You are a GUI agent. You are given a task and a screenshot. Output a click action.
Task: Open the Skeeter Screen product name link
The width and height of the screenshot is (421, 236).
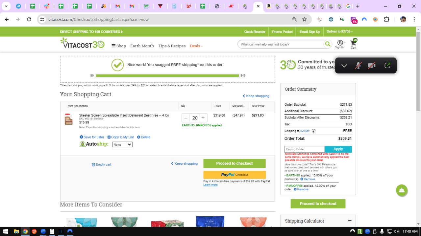click(x=124, y=115)
